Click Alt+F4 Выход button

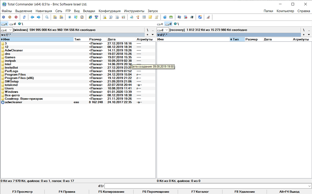(x=289, y=192)
